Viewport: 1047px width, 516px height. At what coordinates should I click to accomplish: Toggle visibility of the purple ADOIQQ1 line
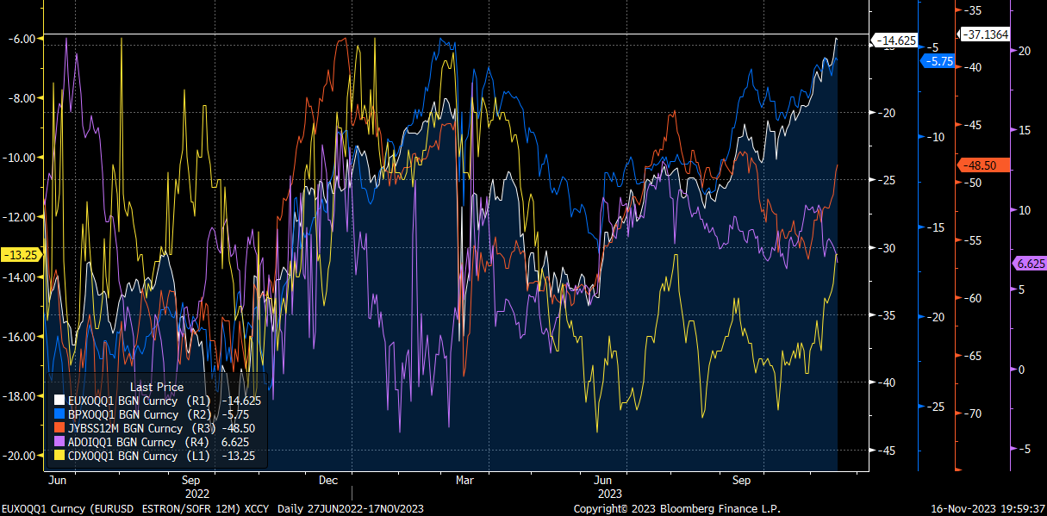pos(58,442)
